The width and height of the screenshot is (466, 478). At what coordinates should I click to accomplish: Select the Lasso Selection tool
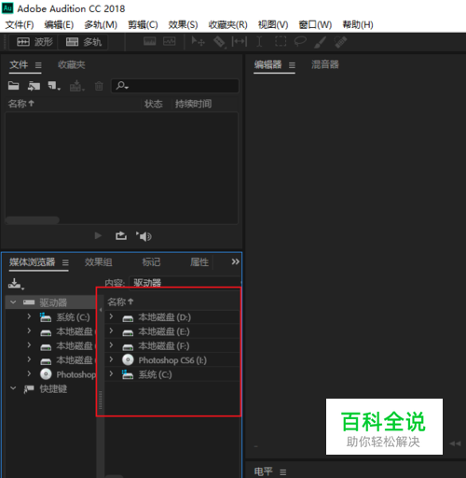(300, 41)
